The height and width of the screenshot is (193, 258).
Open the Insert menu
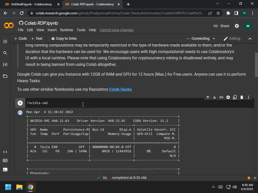click(x=52, y=30)
